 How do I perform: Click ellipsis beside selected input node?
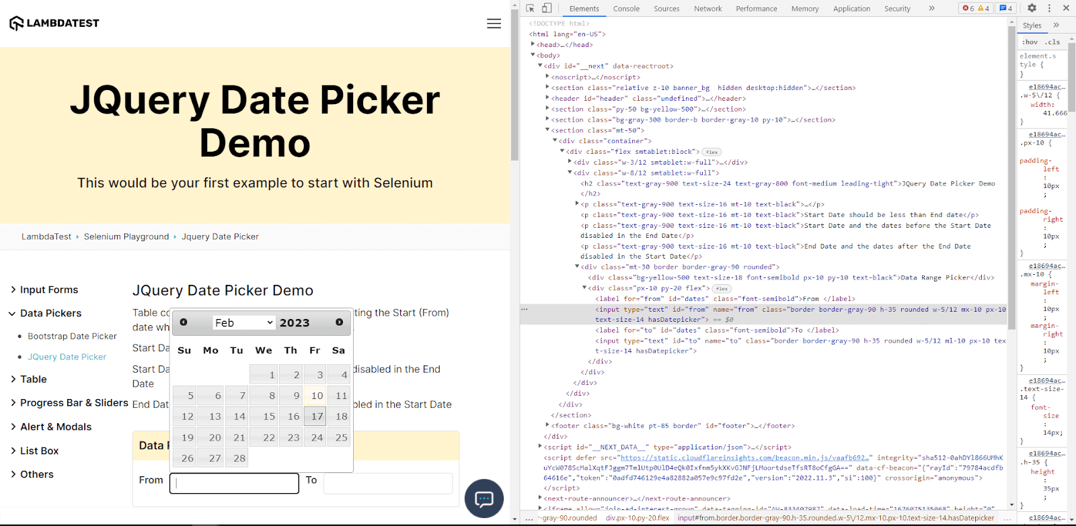(x=525, y=310)
